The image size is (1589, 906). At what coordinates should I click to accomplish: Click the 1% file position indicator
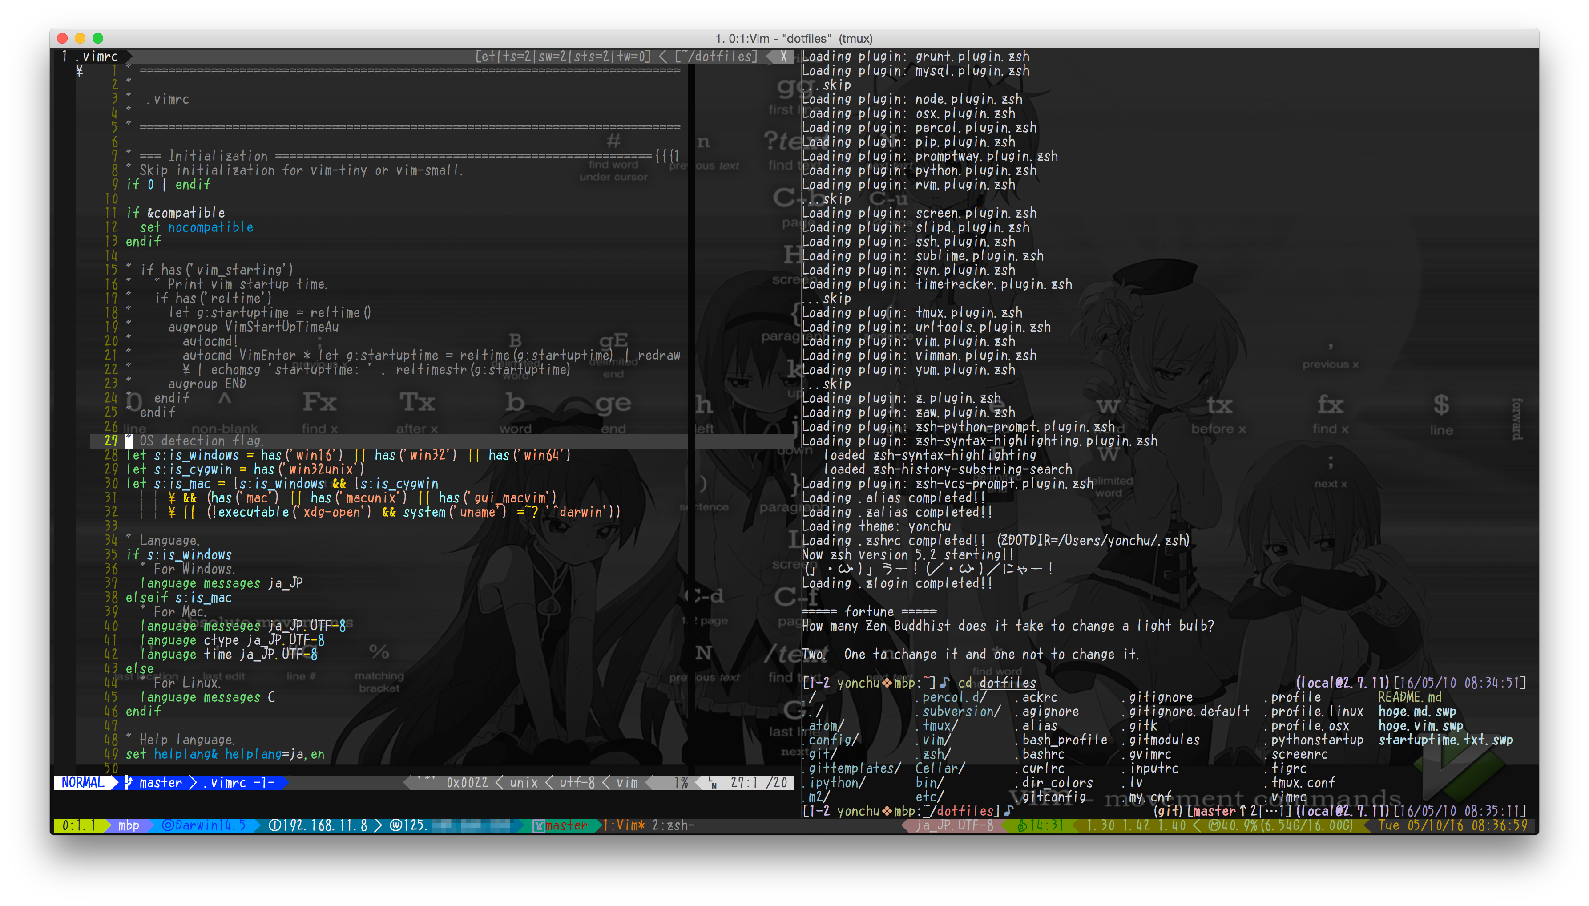[681, 783]
